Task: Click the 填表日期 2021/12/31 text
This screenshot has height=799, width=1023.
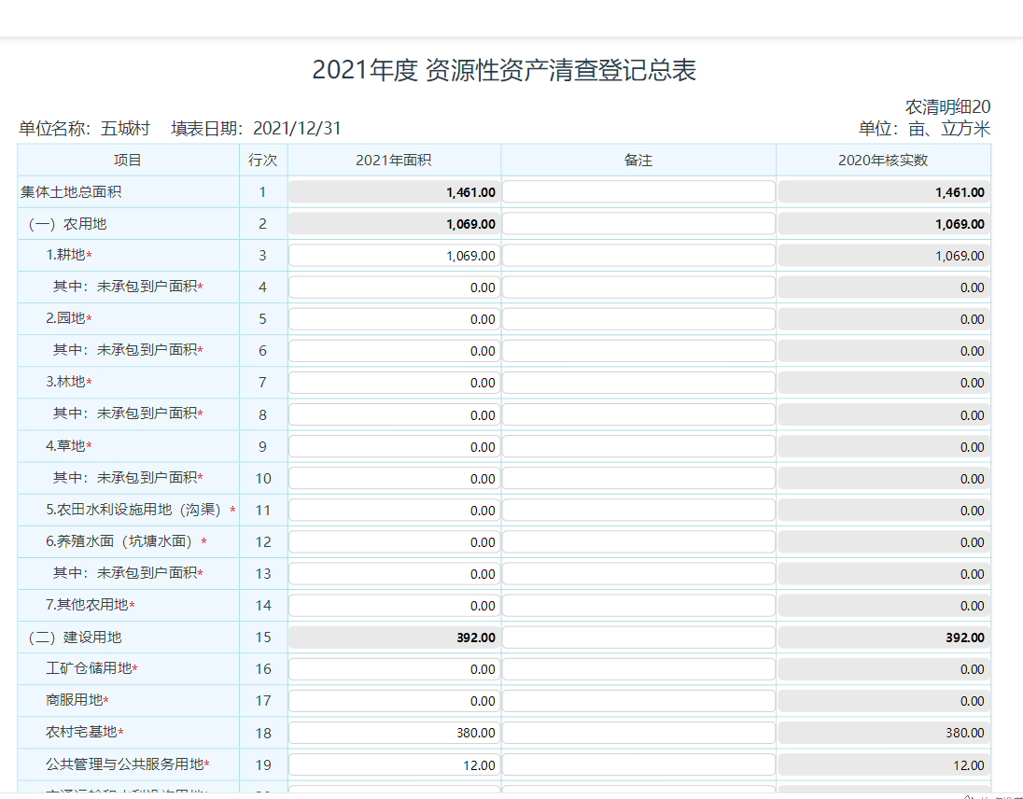Action: (x=256, y=129)
